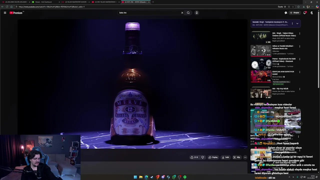Open the Copilot sidebar icon
The height and width of the screenshot is (180, 320).
[x=317, y=7]
